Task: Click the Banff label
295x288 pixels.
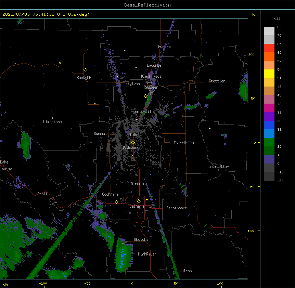Action: tap(42, 194)
